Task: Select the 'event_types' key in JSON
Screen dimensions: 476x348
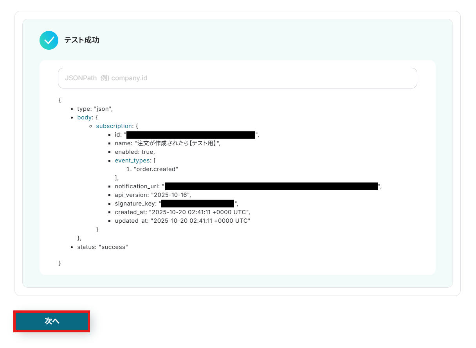Action: (x=132, y=160)
